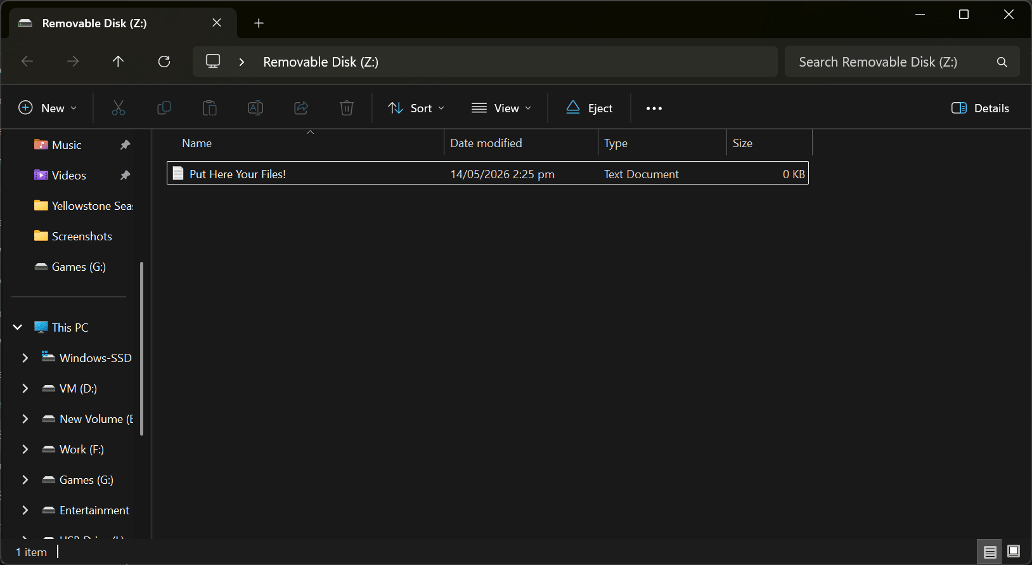Click the Rename icon in the toolbar

tap(255, 108)
